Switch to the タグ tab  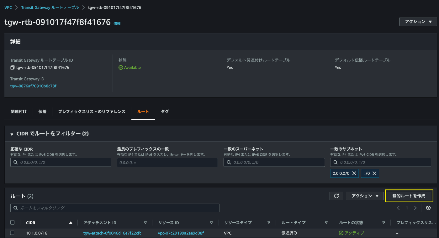(x=165, y=111)
